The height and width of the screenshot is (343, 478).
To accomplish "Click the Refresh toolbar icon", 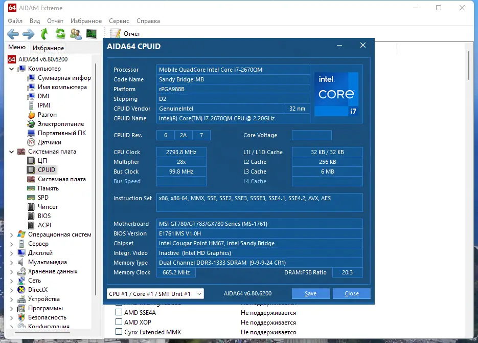I will pos(60,34).
